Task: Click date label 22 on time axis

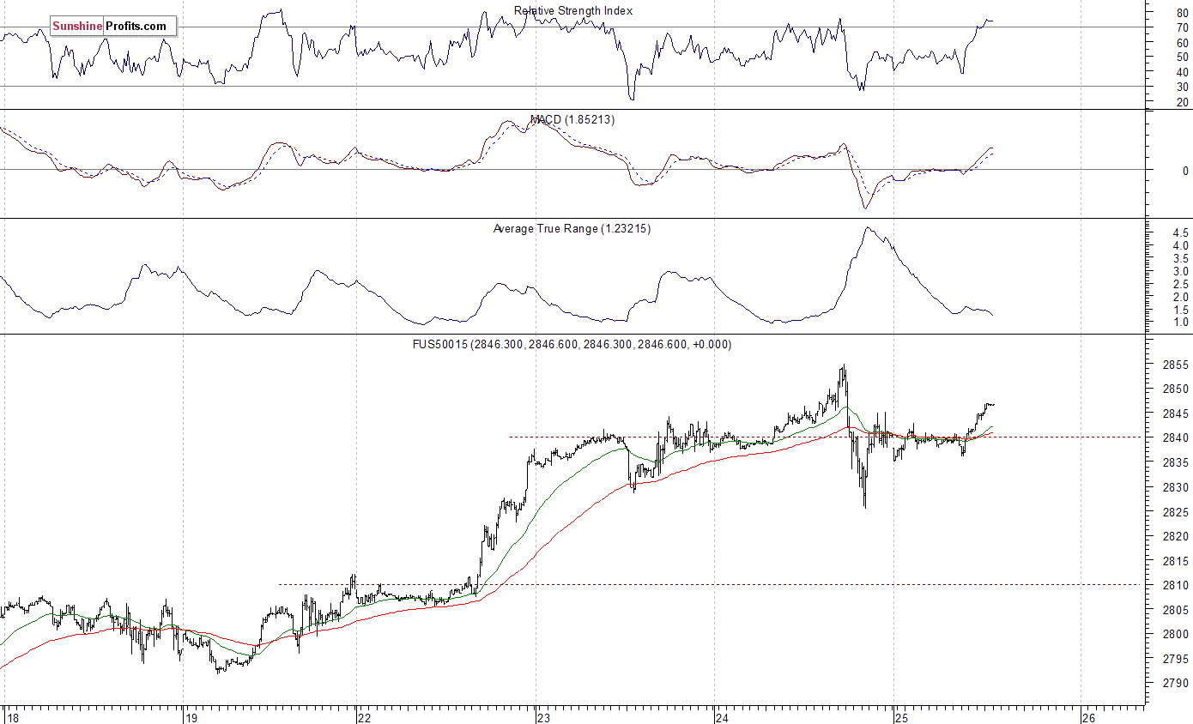Action: [364, 717]
